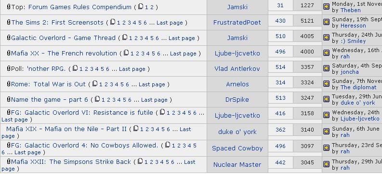
Task: Open thread Galactic Overlord - Game Thread
Action: [x=63, y=38]
